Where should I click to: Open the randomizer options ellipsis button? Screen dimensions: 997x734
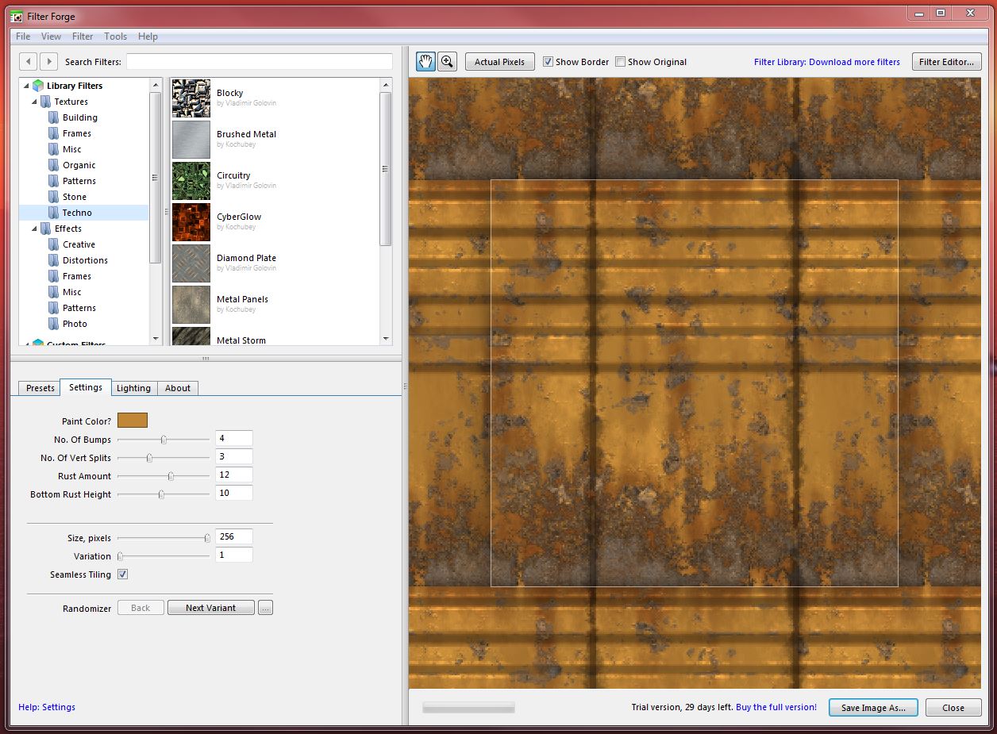coord(266,608)
